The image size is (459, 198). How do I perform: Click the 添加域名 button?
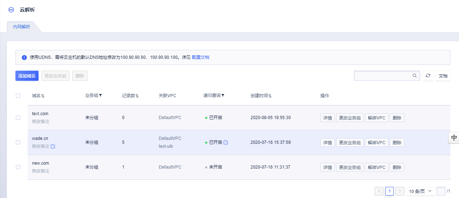pyautogui.click(x=27, y=76)
